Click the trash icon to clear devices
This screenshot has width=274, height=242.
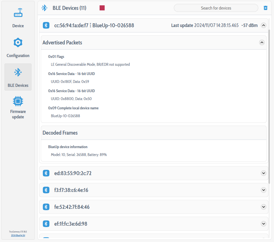[265, 8]
